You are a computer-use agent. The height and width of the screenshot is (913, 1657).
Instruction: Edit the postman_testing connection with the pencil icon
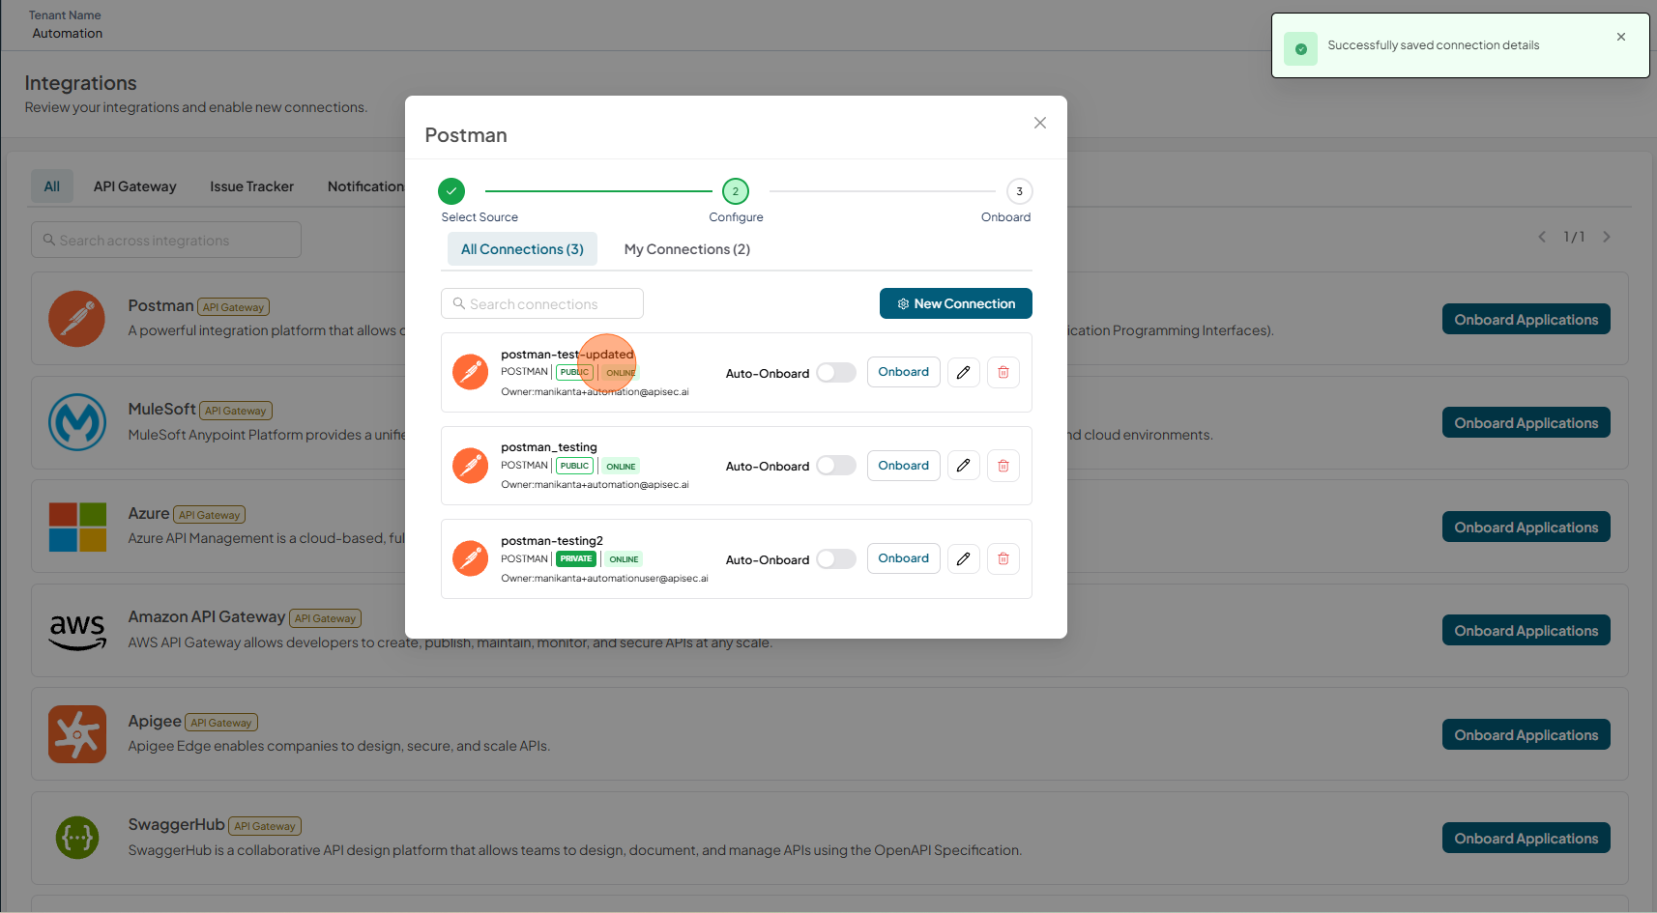point(963,466)
